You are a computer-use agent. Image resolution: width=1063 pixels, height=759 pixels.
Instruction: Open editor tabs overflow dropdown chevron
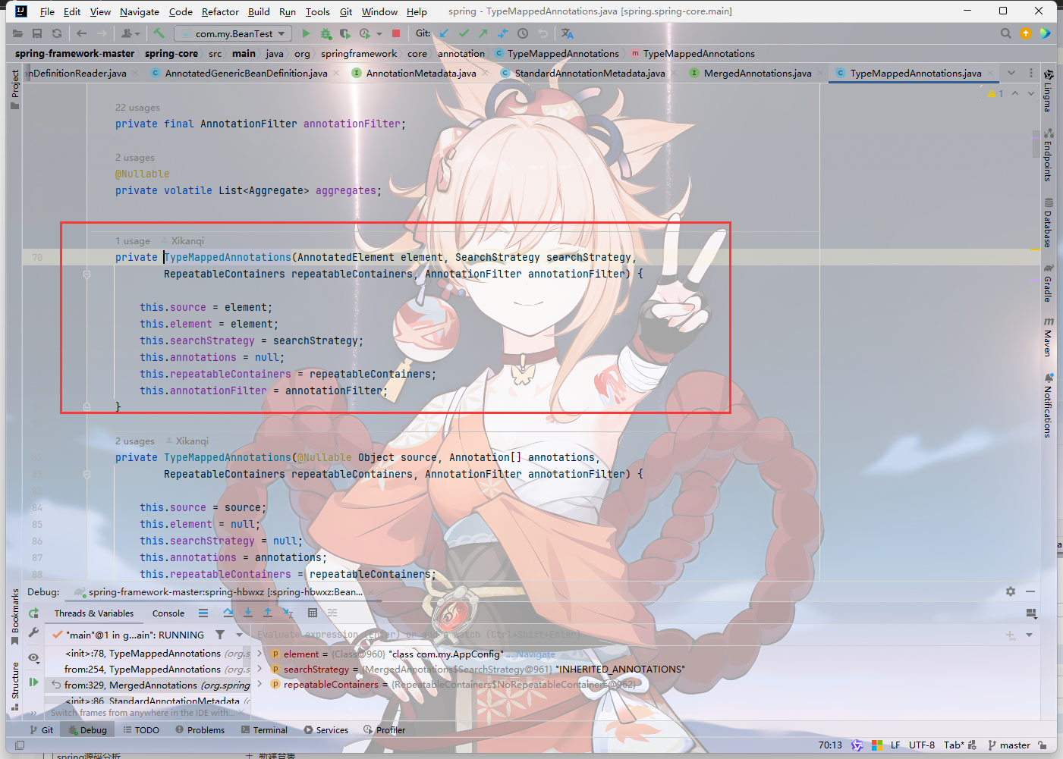(x=1011, y=73)
